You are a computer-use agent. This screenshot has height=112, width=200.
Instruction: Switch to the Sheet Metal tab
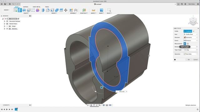point(37,7)
